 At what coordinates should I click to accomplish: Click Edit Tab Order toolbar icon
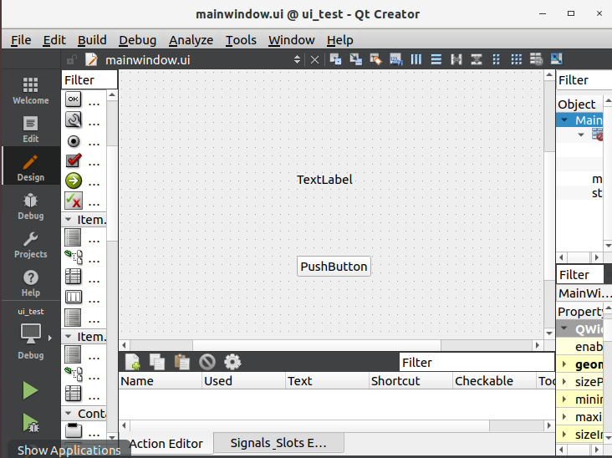tap(395, 59)
